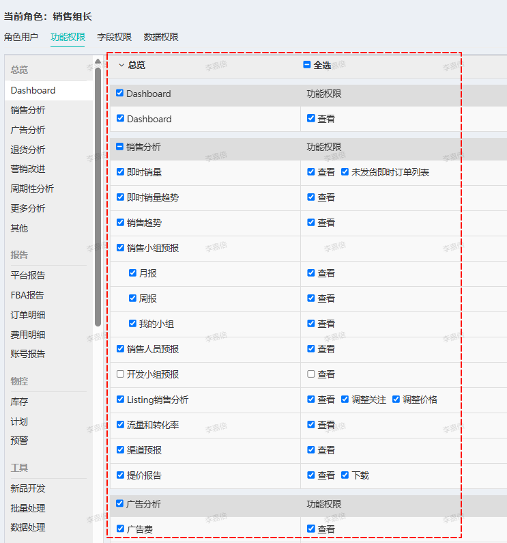Uncheck 下载 for 提价报告

pos(345,475)
